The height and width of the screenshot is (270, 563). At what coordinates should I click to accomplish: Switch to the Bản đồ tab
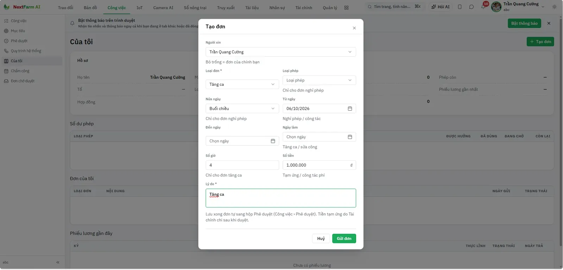pyautogui.click(x=90, y=8)
